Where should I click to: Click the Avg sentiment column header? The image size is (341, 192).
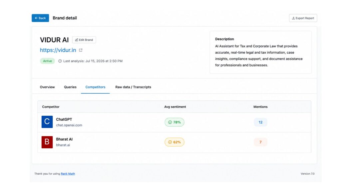click(175, 107)
